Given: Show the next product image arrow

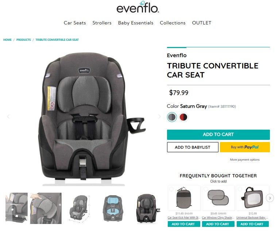Looking at the screenshot, I should (x=159, y=117).
